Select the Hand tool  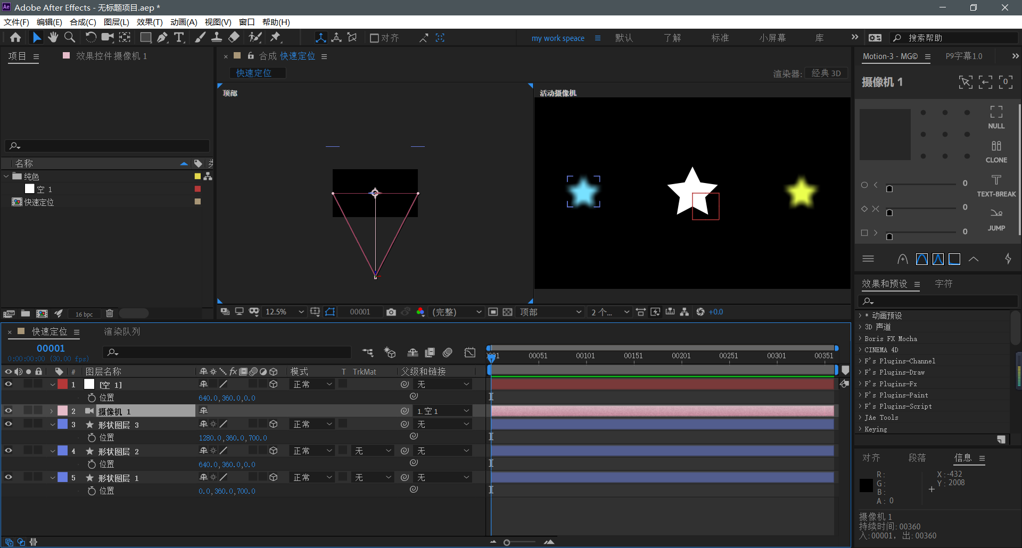[53, 37]
